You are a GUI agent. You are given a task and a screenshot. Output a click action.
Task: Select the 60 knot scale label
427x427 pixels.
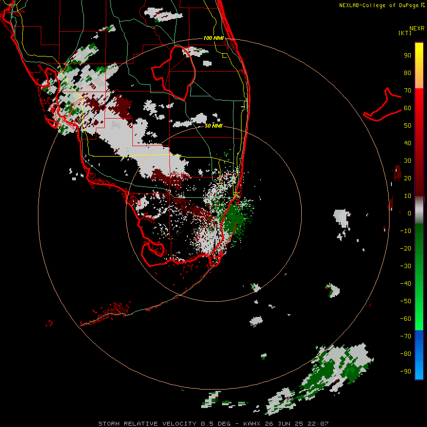tap(408, 108)
